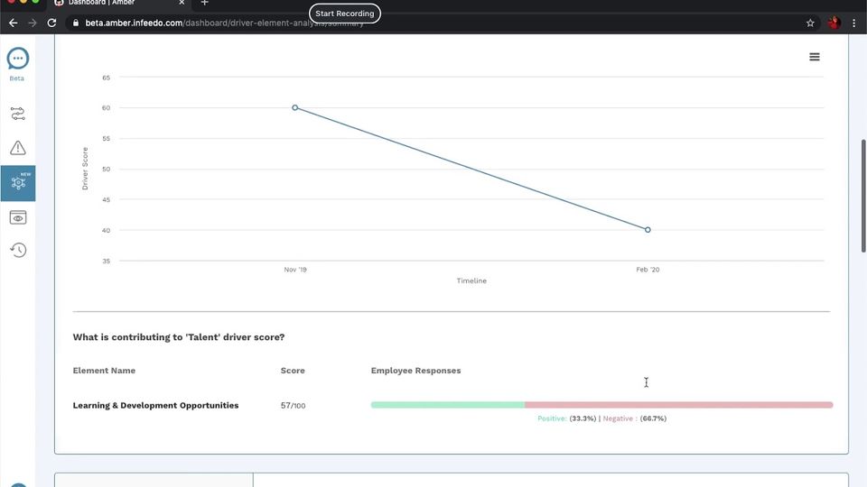Go forward in the browser
The width and height of the screenshot is (867, 487).
(x=33, y=23)
